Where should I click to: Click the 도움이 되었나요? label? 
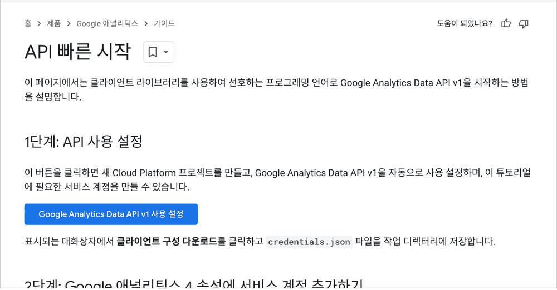465,24
